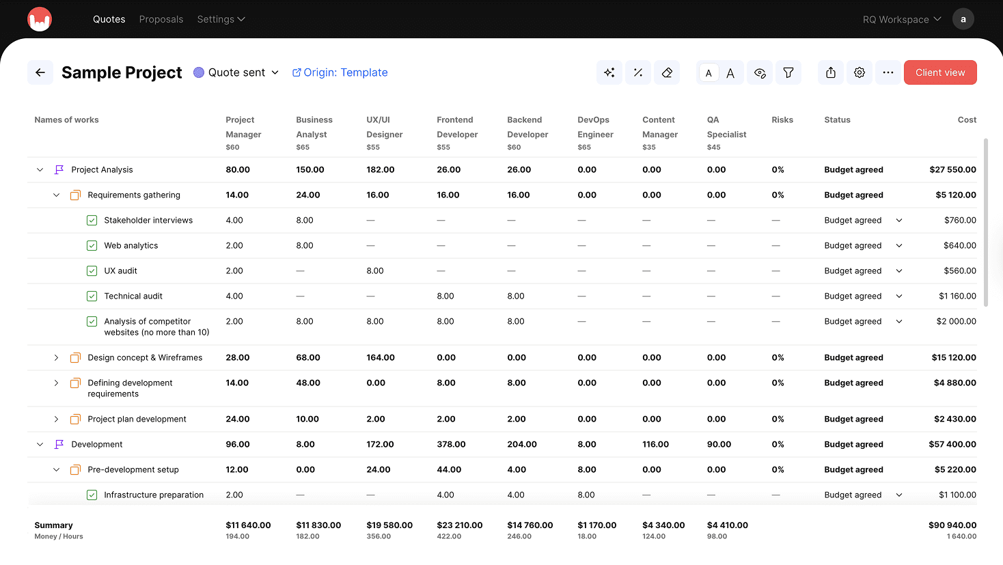Viewport: 1003px width, 565px height.
Task: Open Infrastructure preparation status dropdown
Action: 899,495
